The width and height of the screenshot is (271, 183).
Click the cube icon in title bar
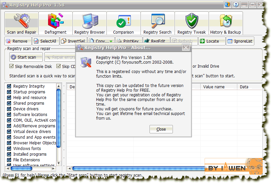(228, 5)
